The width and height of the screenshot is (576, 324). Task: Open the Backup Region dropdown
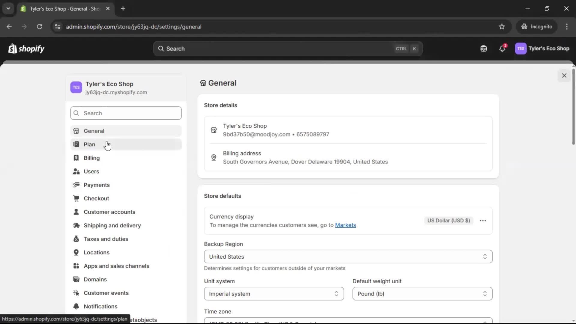348,256
